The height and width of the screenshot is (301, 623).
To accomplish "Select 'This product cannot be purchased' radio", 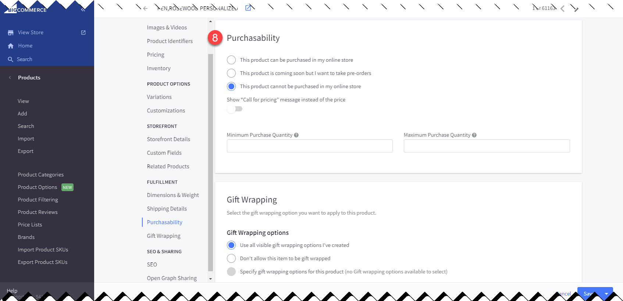I will click(231, 86).
